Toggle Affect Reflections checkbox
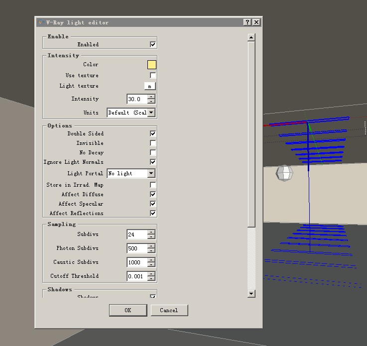The height and width of the screenshot is (346, 367). coord(153,213)
